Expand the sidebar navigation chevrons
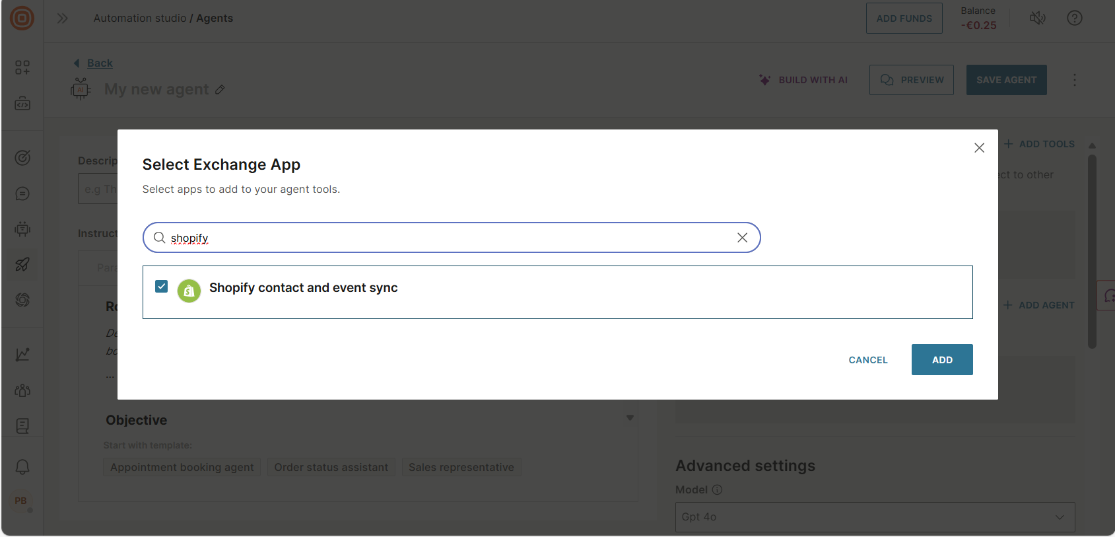 (x=62, y=18)
